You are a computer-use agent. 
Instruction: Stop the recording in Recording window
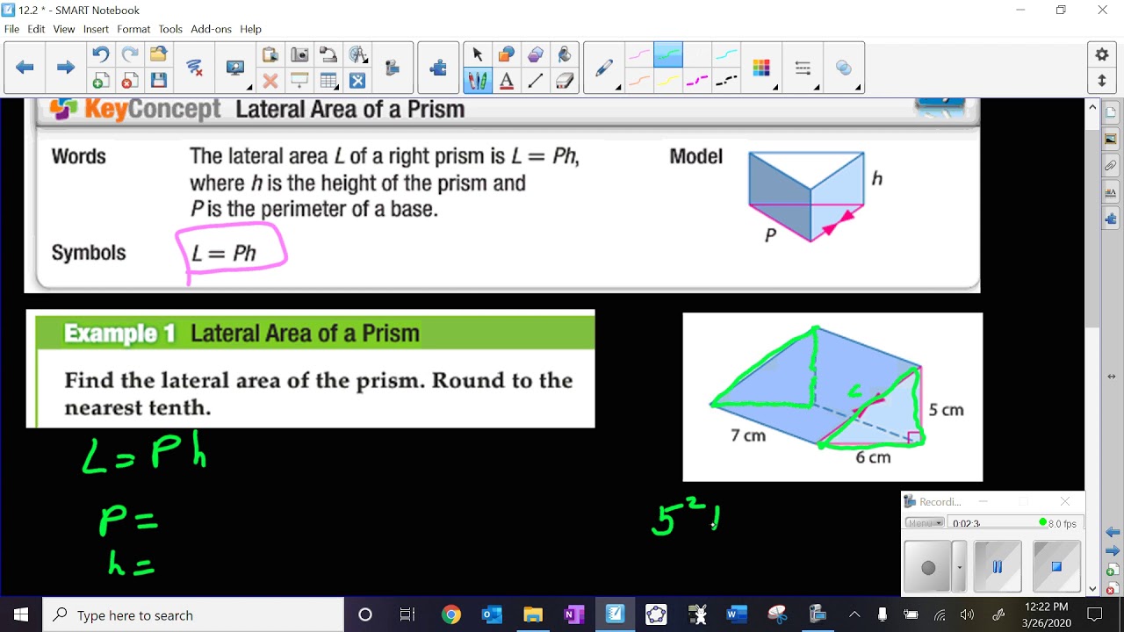coord(1056,567)
